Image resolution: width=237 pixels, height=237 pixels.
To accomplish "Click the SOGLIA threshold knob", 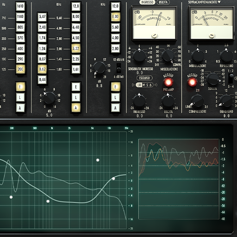I will pos(213,79).
